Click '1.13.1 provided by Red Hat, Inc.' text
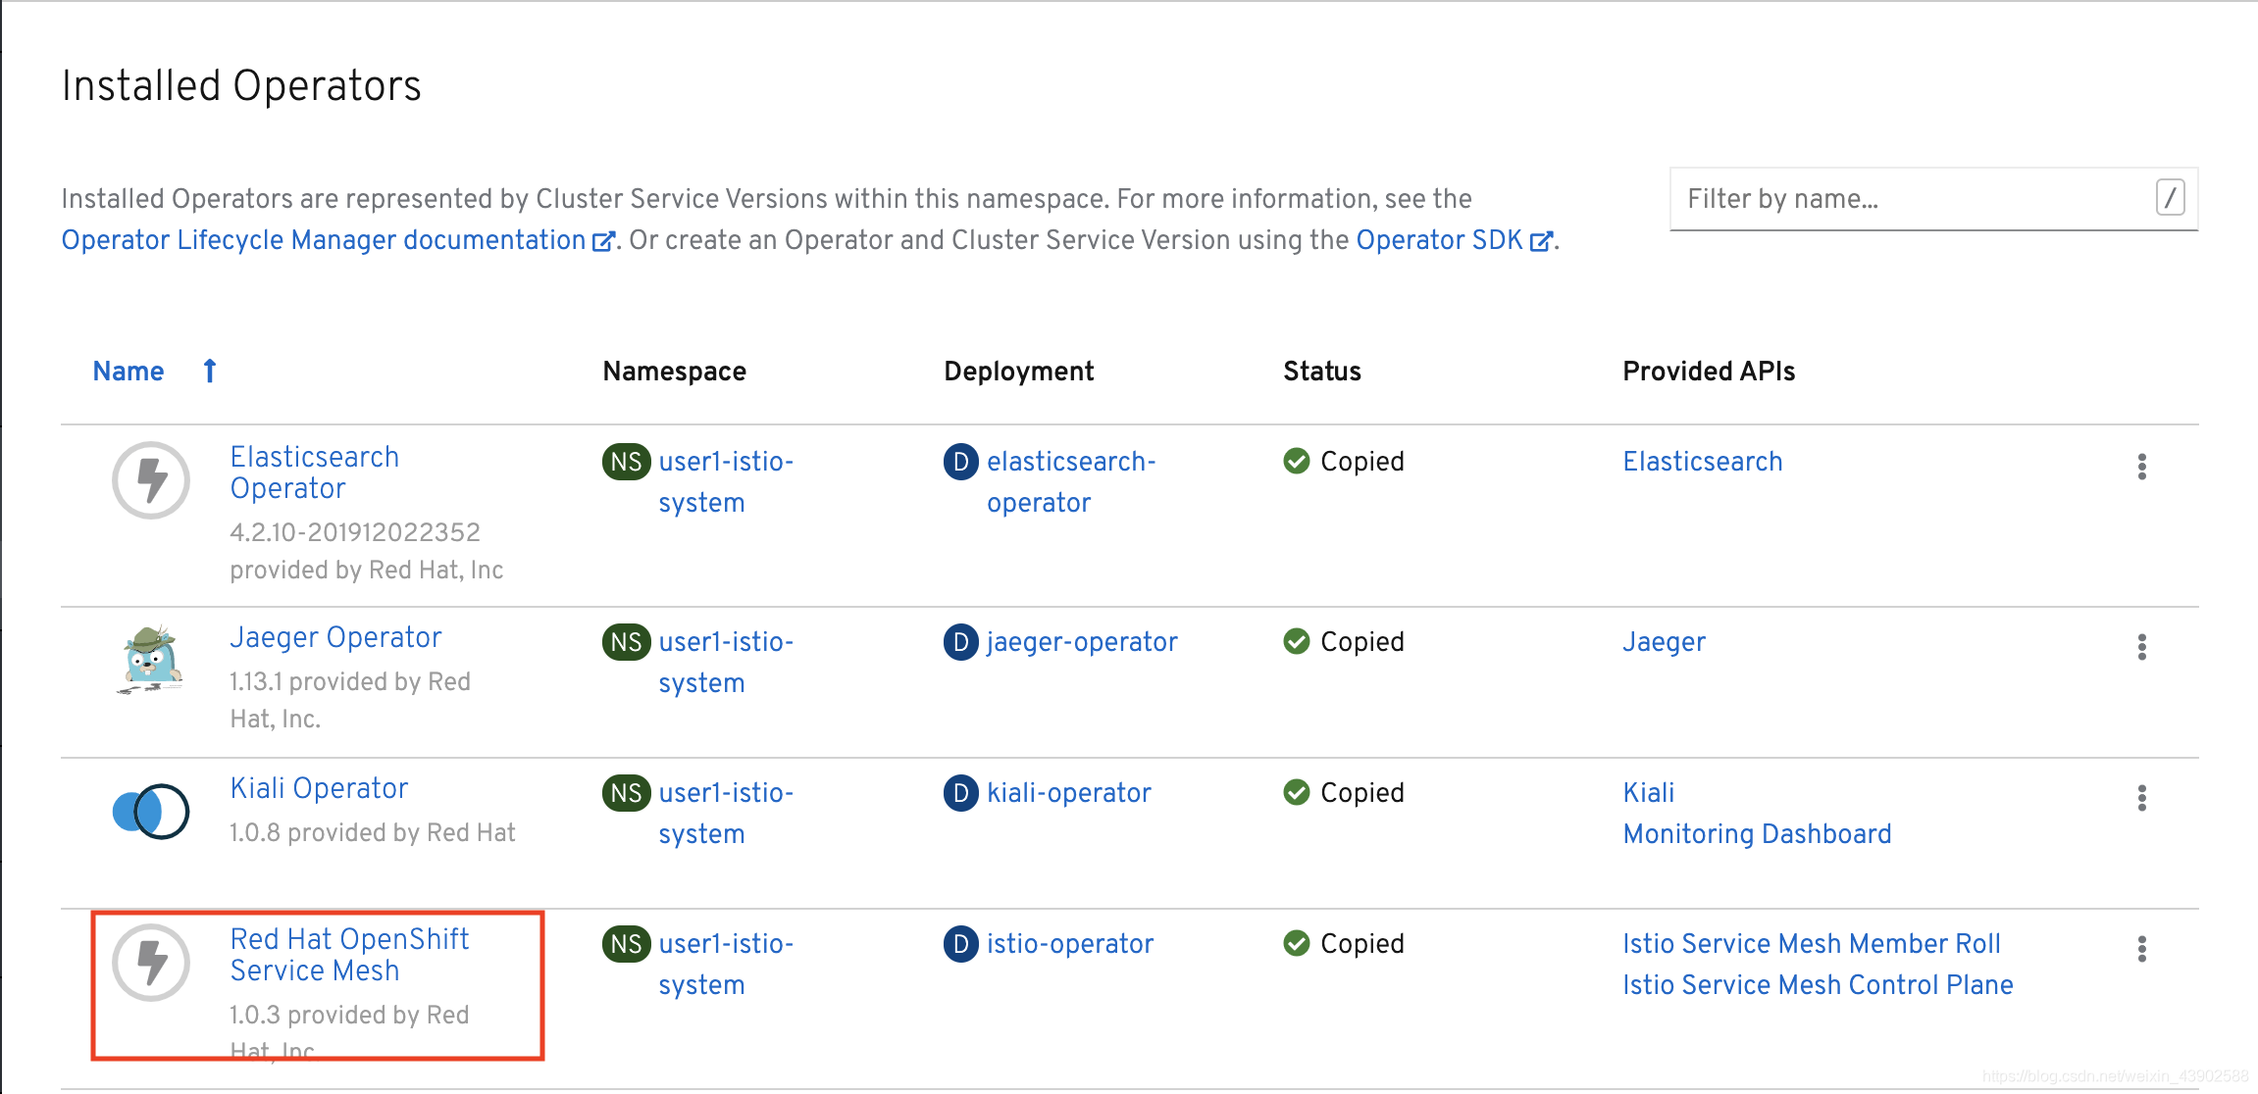The height and width of the screenshot is (1094, 2258). point(350,700)
